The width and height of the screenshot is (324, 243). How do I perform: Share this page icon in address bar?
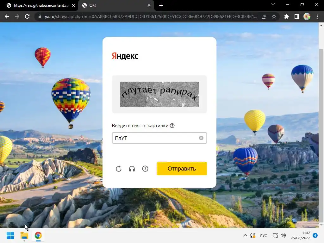(x=264, y=16)
